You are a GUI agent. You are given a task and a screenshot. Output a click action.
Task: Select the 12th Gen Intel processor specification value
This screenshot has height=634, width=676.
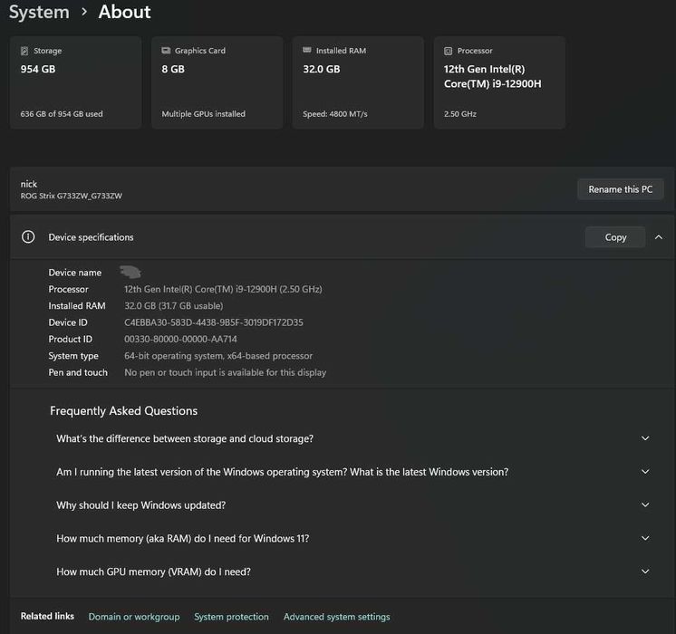point(223,289)
